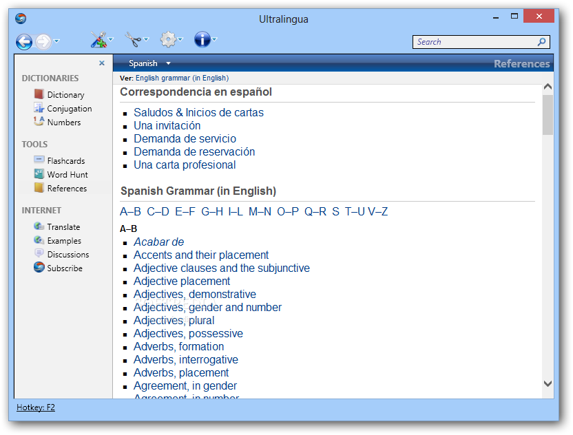Open Demanda de reservación link
573x435 pixels.
point(194,152)
